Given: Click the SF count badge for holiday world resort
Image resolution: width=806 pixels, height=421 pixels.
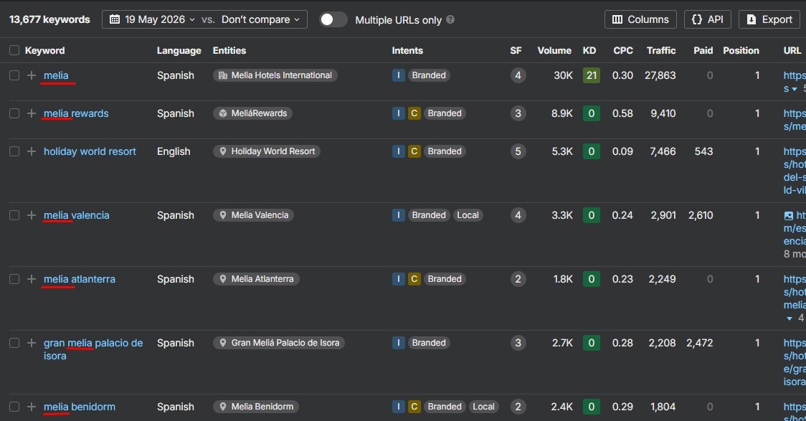Looking at the screenshot, I should coord(518,151).
